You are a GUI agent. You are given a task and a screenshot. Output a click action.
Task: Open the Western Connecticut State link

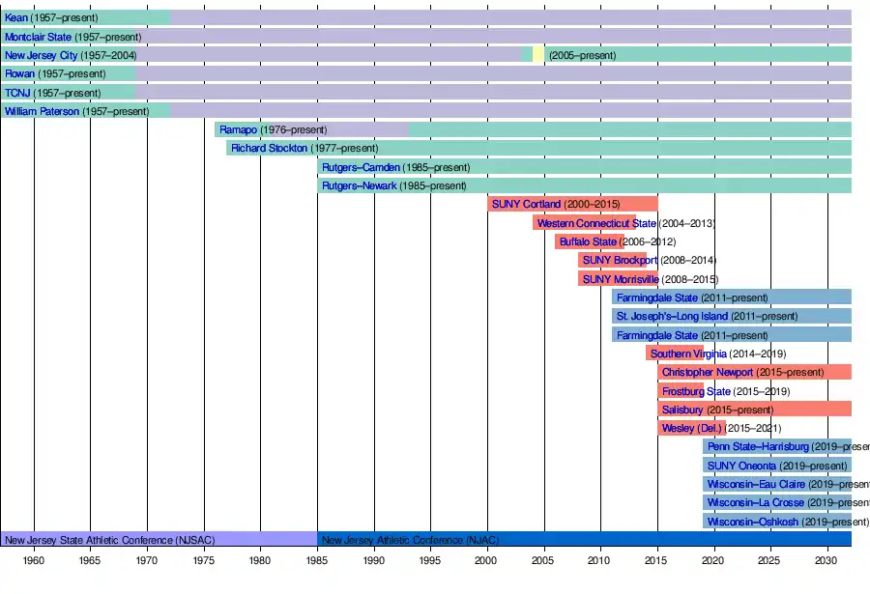(x=596, y=224)
